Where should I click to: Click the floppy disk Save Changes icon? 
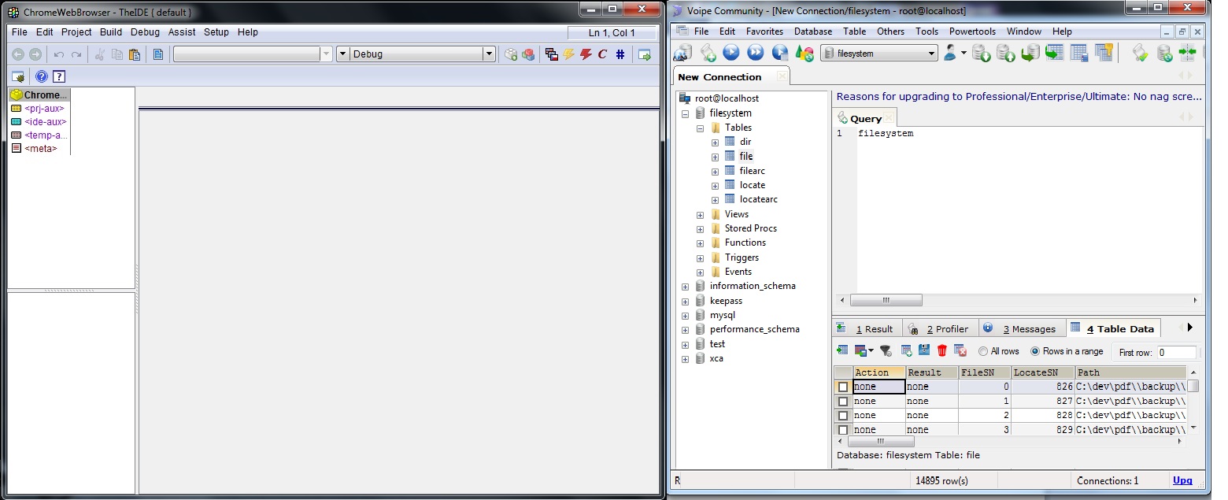[924, 351]
